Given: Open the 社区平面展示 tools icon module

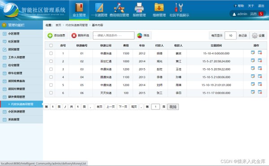Looking at the screenshot, I should tap(179, 10).
